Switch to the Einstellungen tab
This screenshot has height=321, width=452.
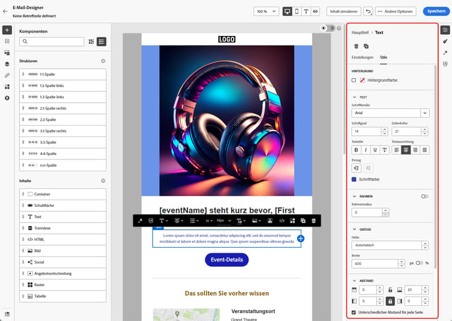[x=362, y=57]
